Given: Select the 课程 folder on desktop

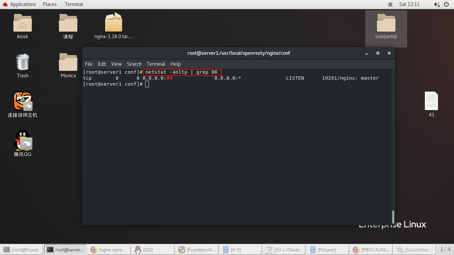Looking at the screenshot, I should [x=68, y=23].
